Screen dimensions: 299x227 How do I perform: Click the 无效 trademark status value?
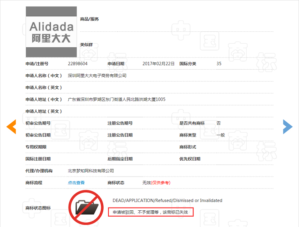[x=146, y=183]
